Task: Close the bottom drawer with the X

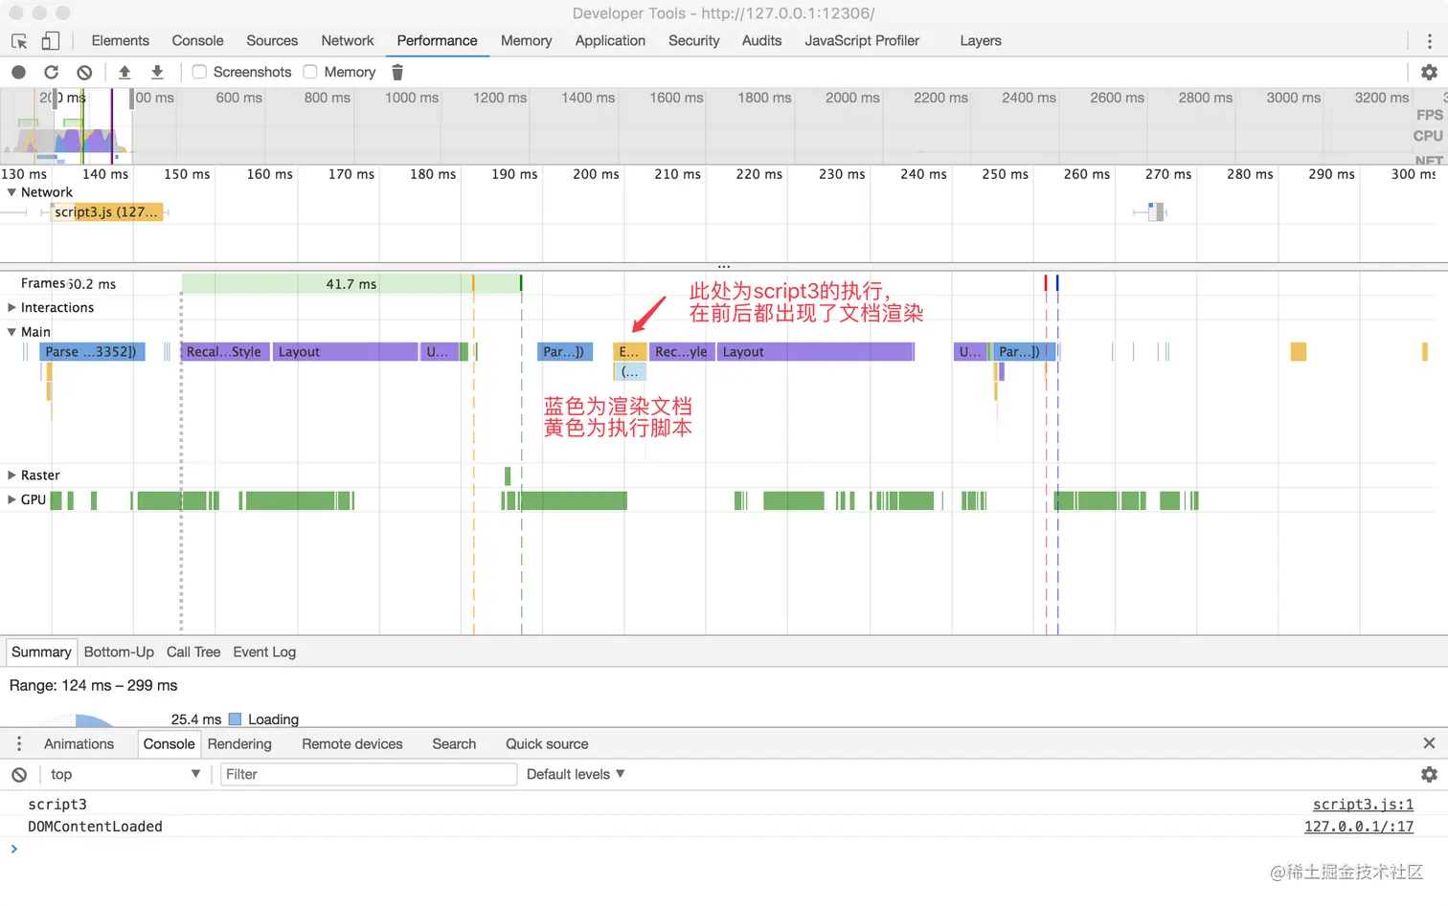Action: (x=1429, y=743)
